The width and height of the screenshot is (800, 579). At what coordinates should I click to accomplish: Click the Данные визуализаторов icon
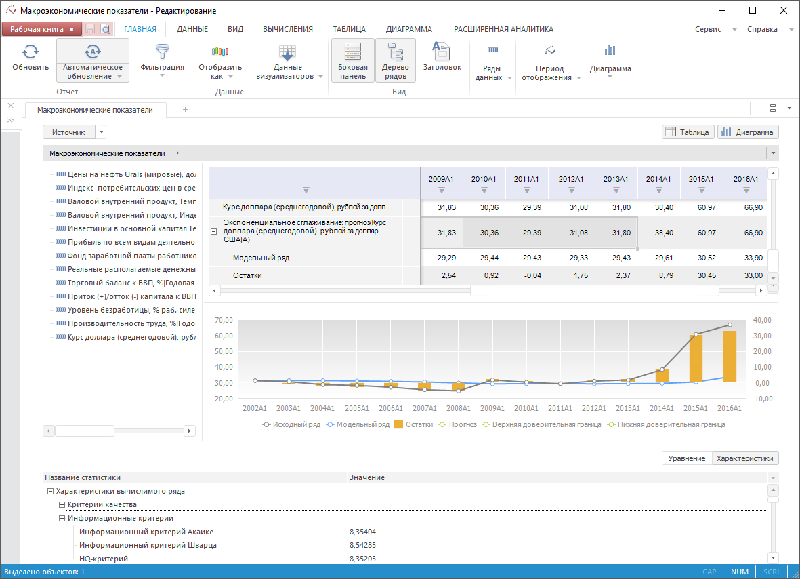coord(287,53)
